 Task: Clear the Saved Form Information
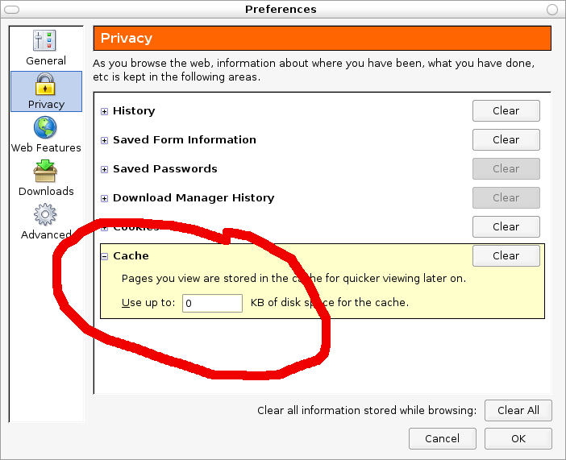(506, 140)
